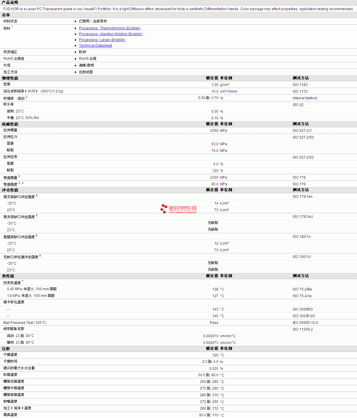Click the 线形膨胀系数 row label
357x418 pixels.
(14, 329)
